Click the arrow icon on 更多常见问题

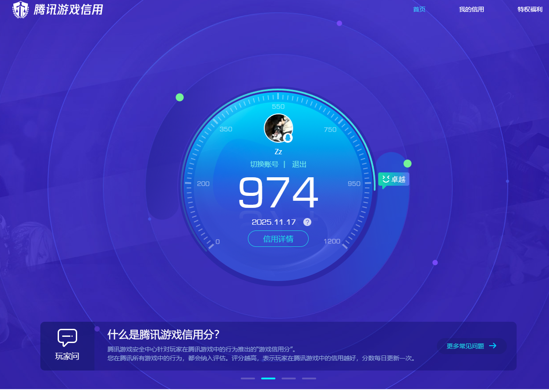pos(494,346)
